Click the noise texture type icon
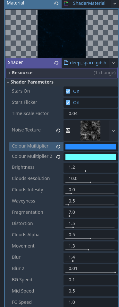Viewport: 119px width, 307px height. coord(68,131)
